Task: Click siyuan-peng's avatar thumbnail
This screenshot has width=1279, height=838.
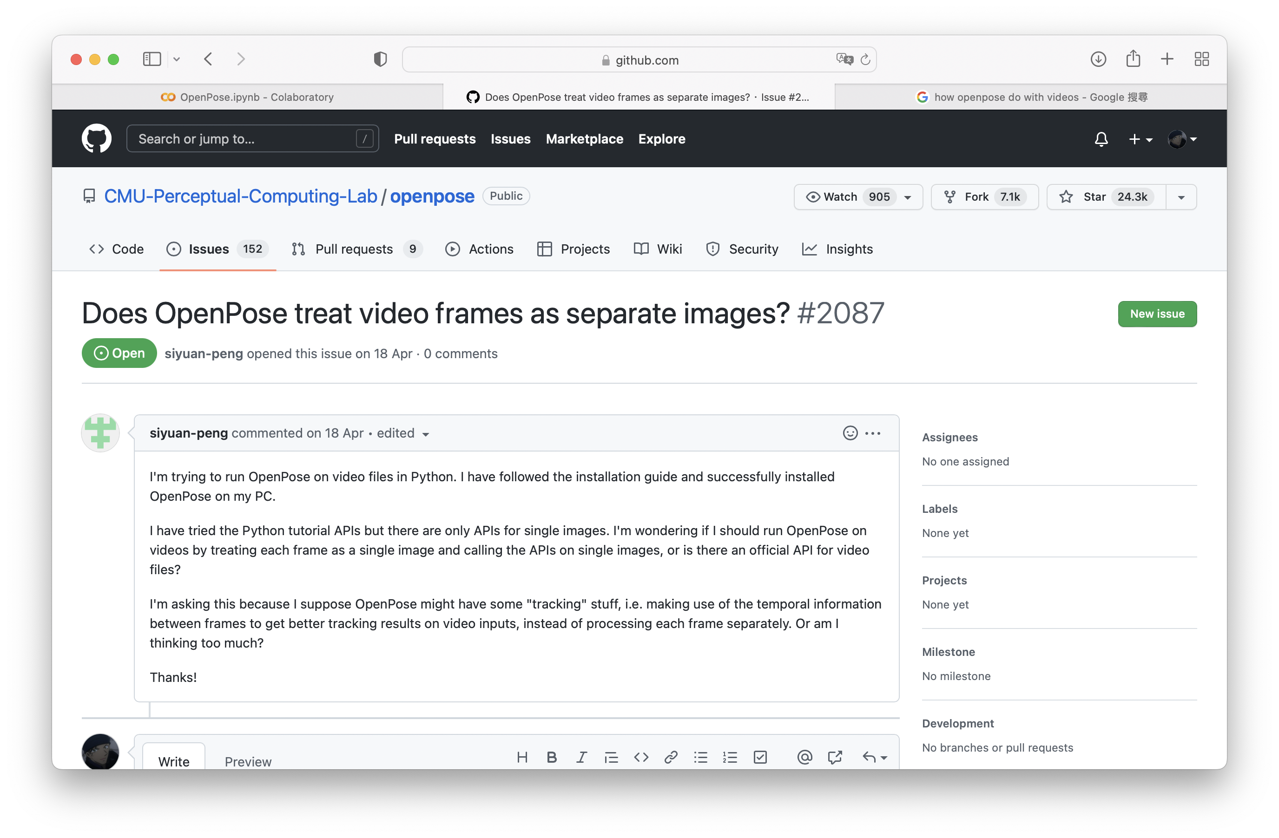Action: [x=100, y=433]
